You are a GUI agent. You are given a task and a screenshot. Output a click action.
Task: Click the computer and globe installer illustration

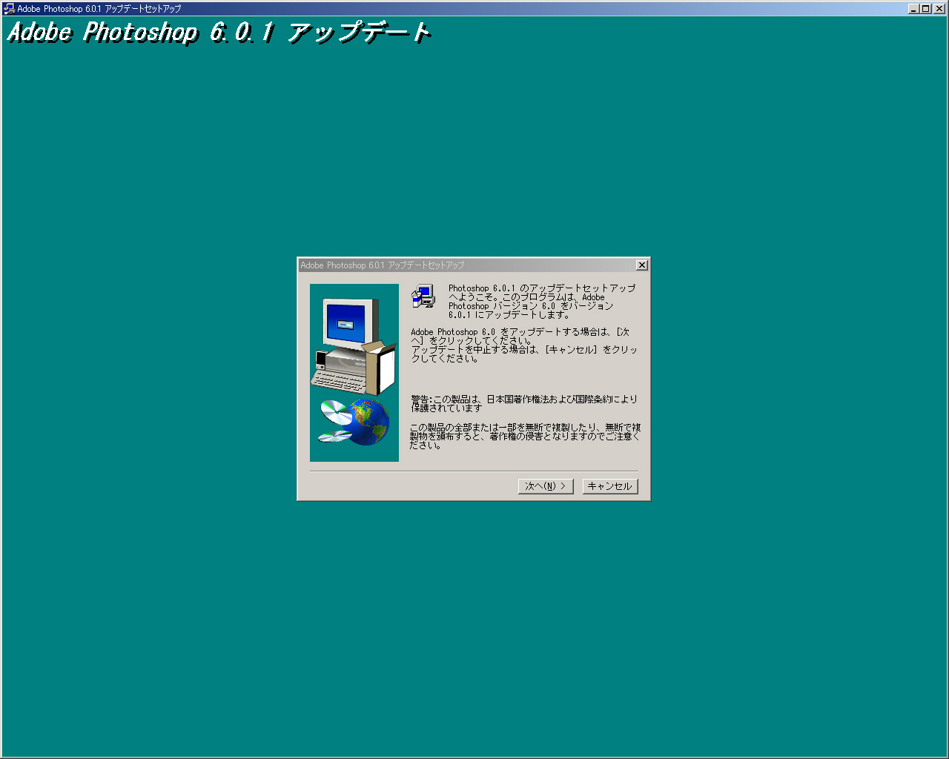click(354, 373)
